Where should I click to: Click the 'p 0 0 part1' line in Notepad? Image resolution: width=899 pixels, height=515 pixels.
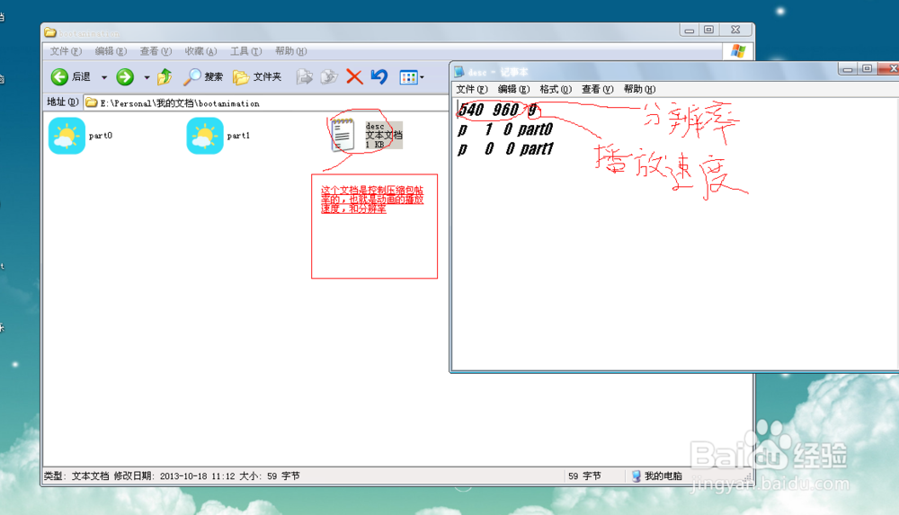(x=505, y=149)
